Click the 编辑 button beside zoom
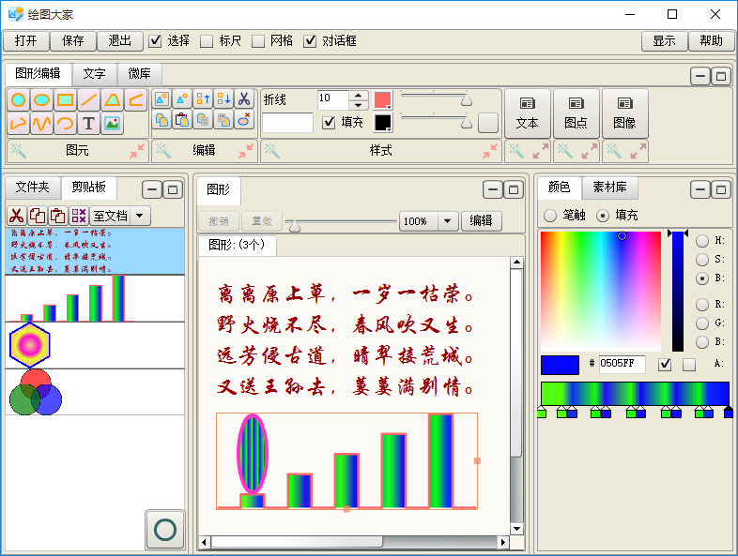 coord(481,221)
